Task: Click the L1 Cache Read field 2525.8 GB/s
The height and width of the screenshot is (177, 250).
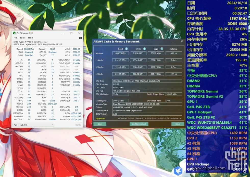Action: point(120,60)
